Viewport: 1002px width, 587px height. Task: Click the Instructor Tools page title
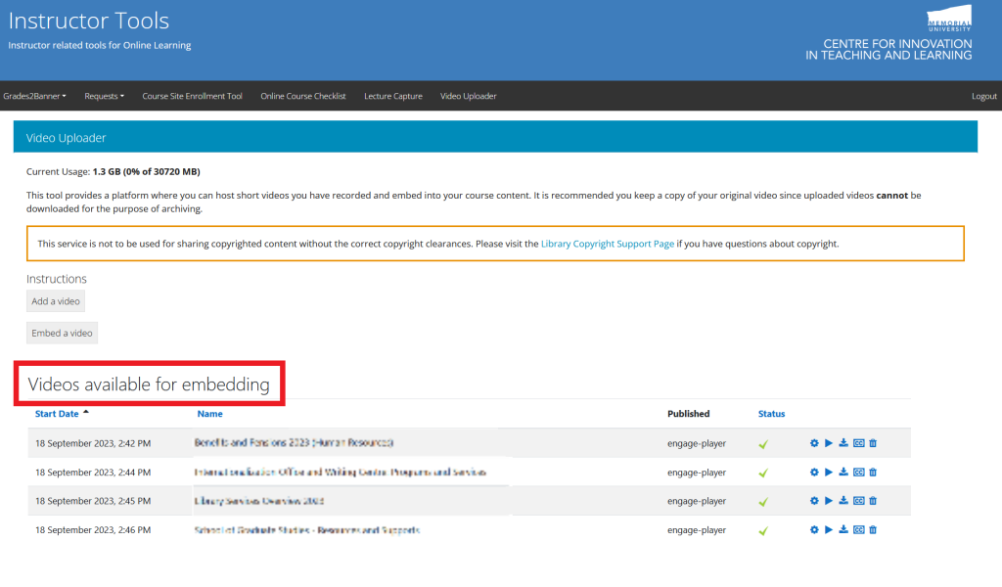tap(89, 21)
